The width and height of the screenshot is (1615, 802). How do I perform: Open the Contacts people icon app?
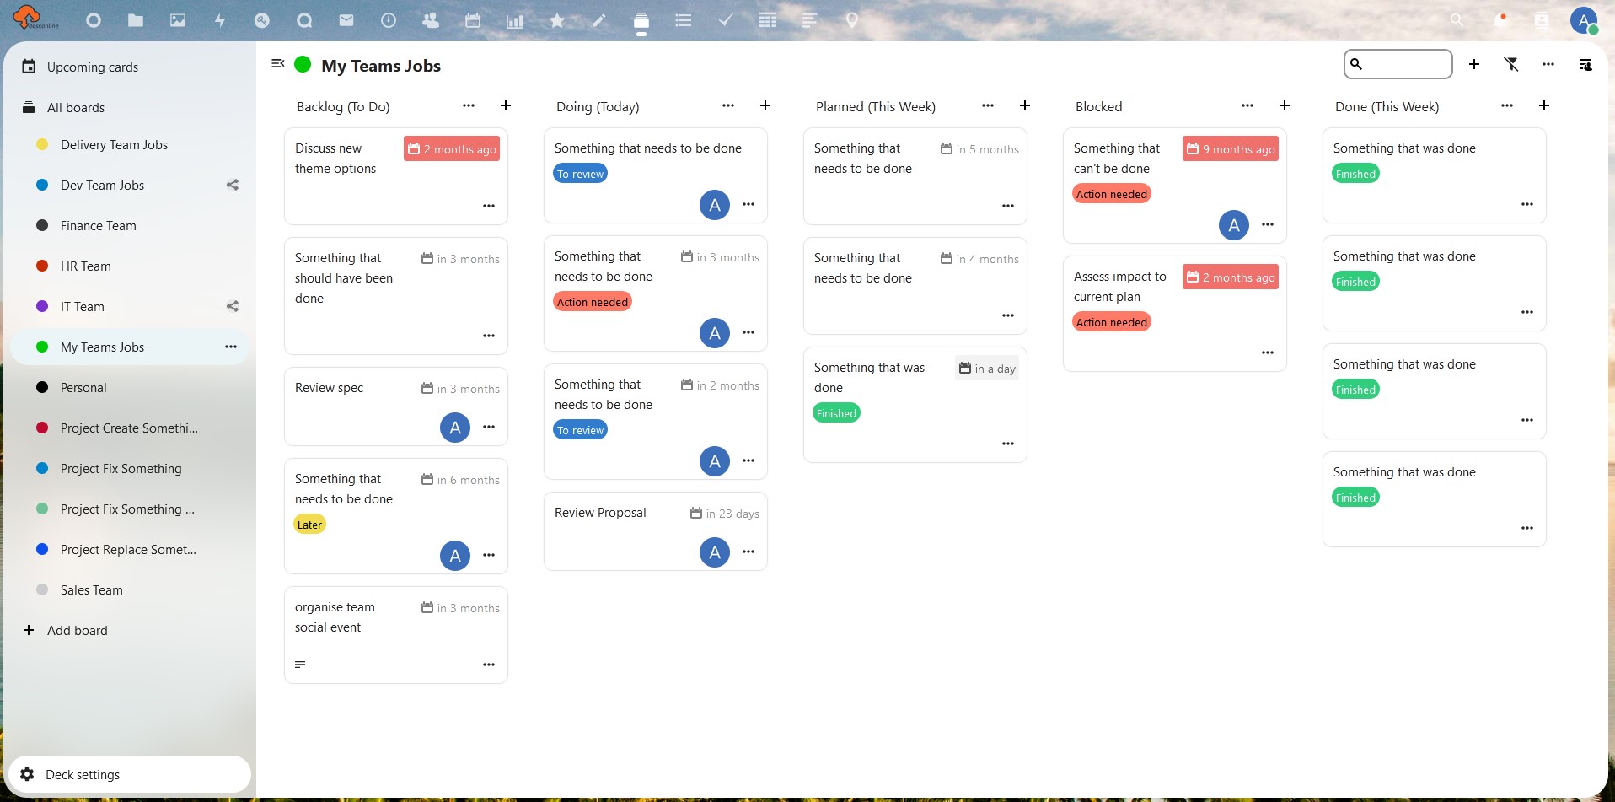[431, 20]
